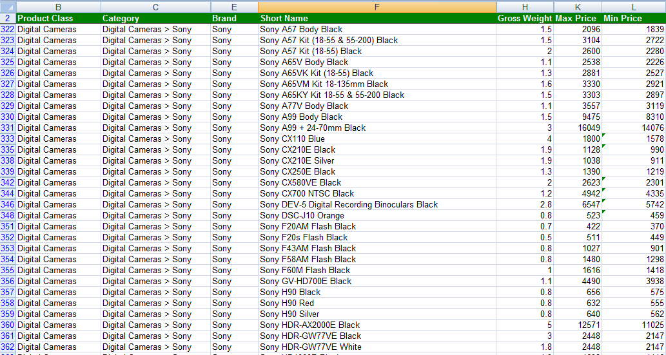Select column B header

tap(58, 6)
